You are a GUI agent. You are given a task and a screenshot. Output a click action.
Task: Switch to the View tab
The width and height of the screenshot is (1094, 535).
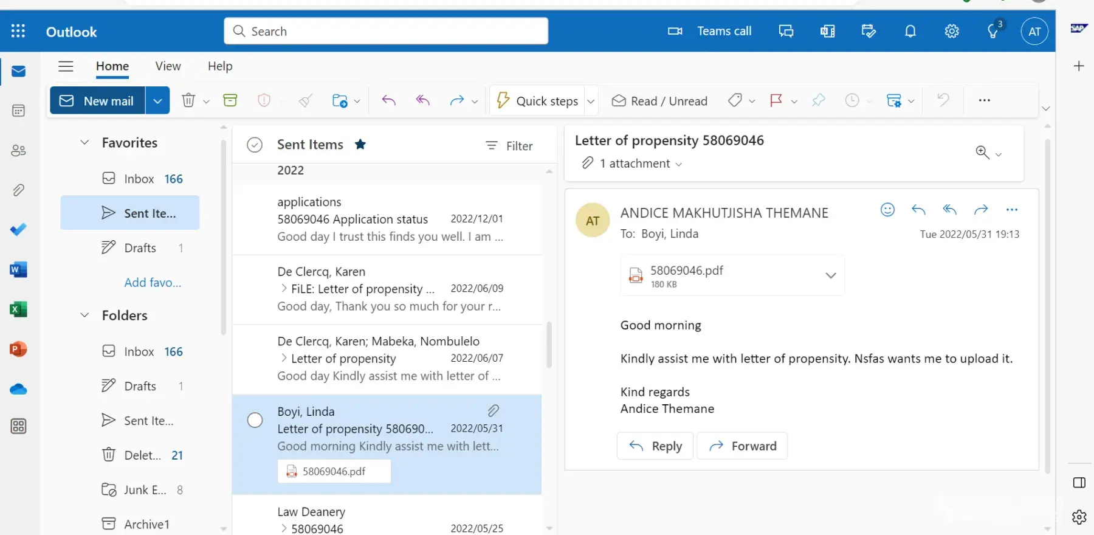168,66
